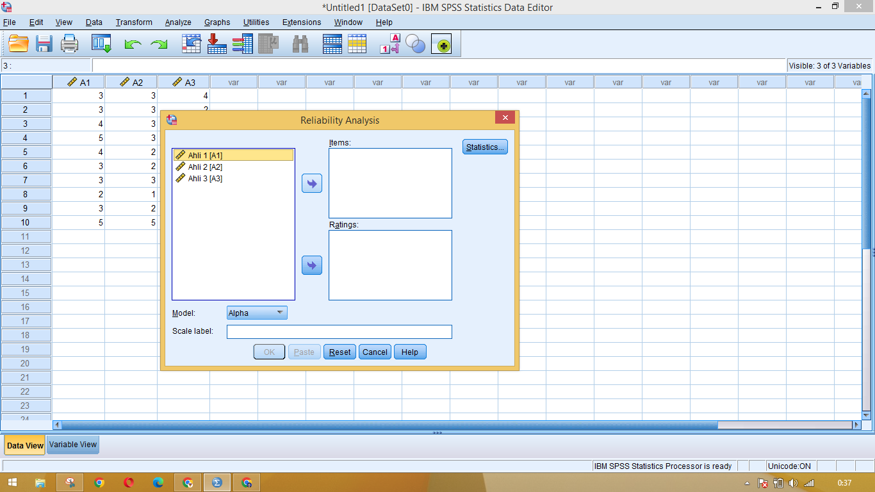Click Reset in Reliability Analysis dialog

coord(339,352)
